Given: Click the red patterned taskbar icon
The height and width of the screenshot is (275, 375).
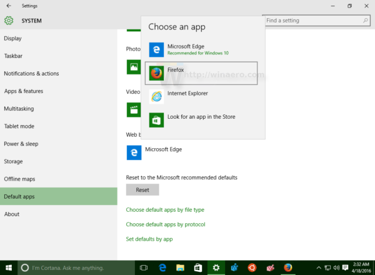Looking at the screenshot, I should pyautogui.click(x=270, y=268).
